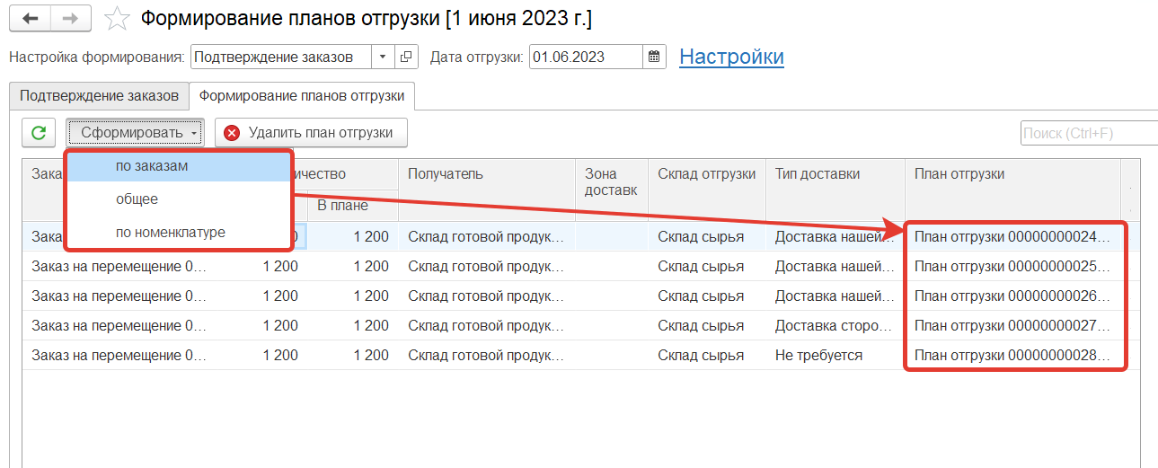The height and width of the screenshot is (468, 1158).
Task: Click the forward navigation arrow
Action: 69,19
